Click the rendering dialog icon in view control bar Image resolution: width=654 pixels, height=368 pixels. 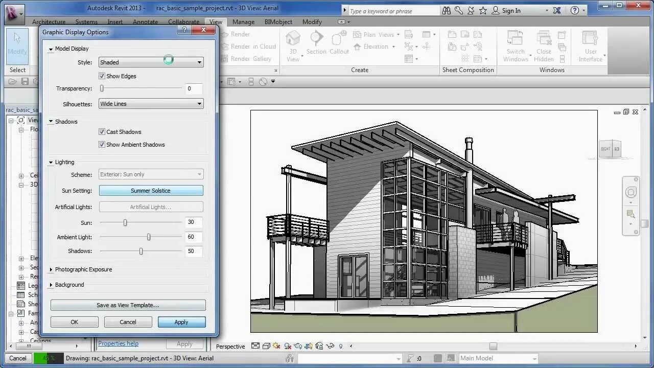pyautogui.click(x=298, y=346)
